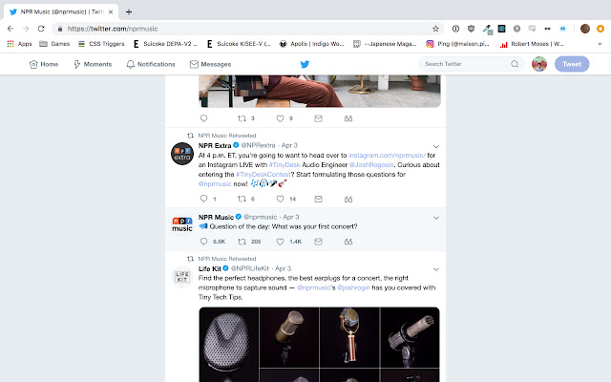Open the Suicoke KISEE-V bookmark

click(x=239, y=44)
